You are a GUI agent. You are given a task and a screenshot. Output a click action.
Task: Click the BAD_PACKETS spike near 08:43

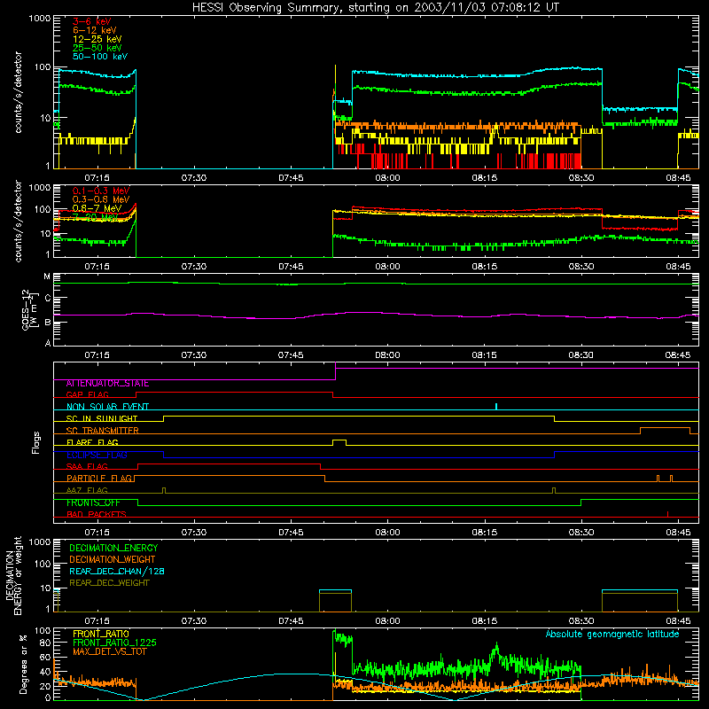pos(668,514)
